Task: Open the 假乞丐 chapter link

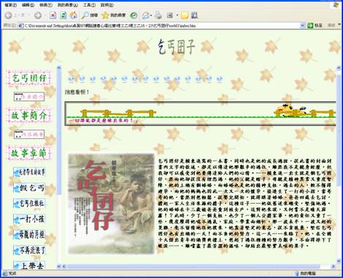Action: click(29, 188)
